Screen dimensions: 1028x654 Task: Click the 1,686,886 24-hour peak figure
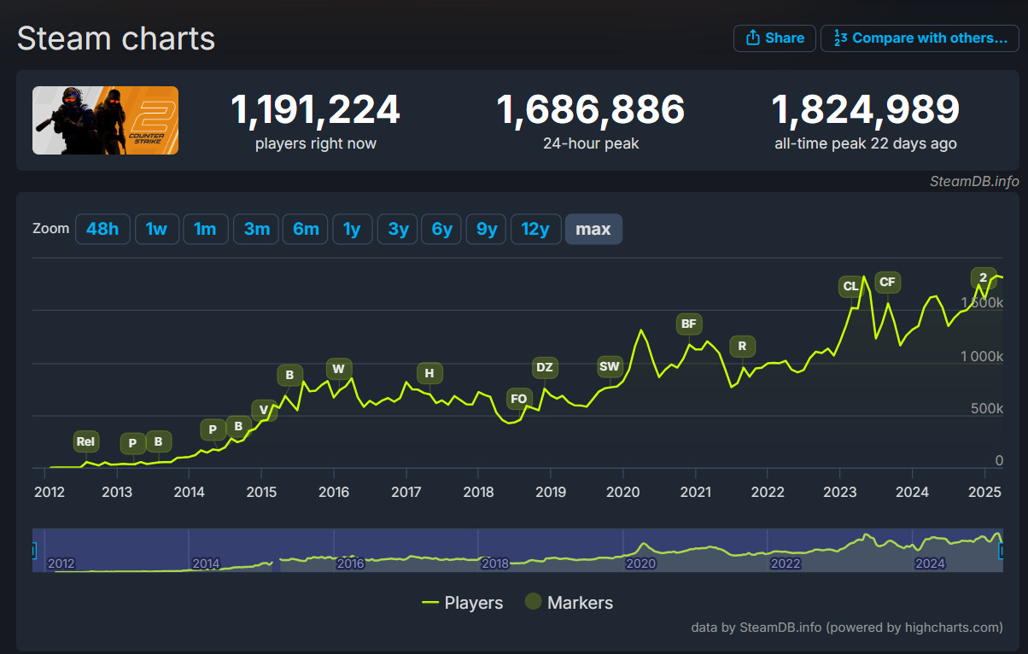pos(591,110)
